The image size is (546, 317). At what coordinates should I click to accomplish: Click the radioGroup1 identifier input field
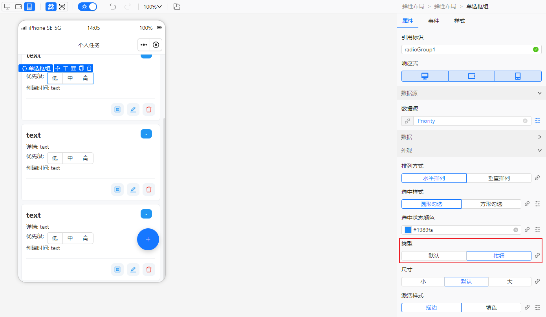click(464, 49)
